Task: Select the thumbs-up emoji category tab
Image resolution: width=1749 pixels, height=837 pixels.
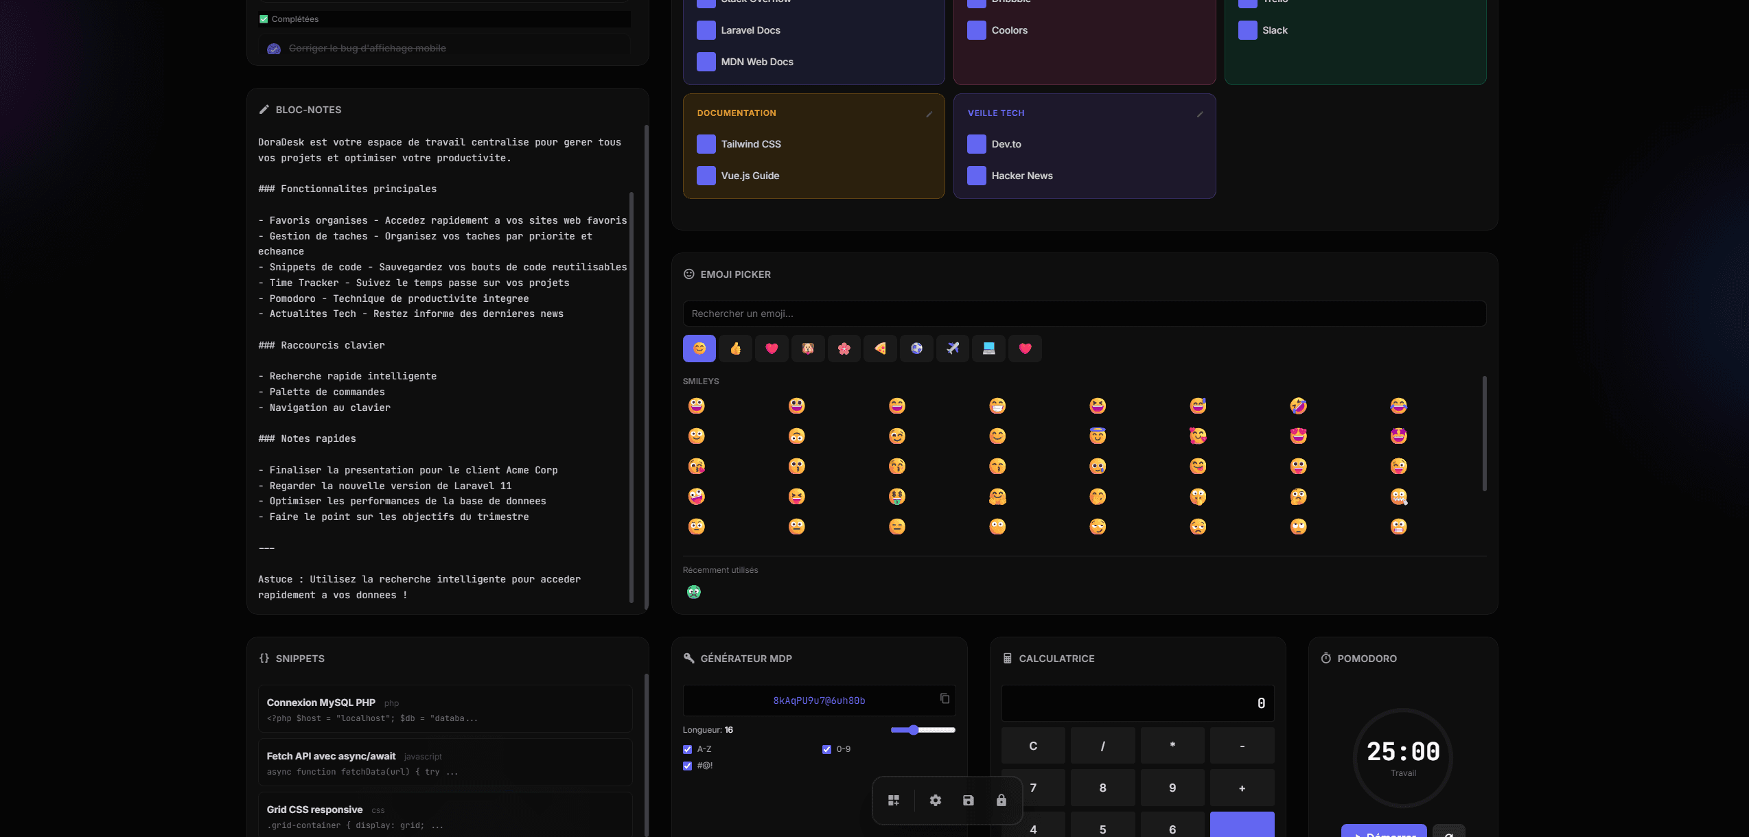Action: 735,349
